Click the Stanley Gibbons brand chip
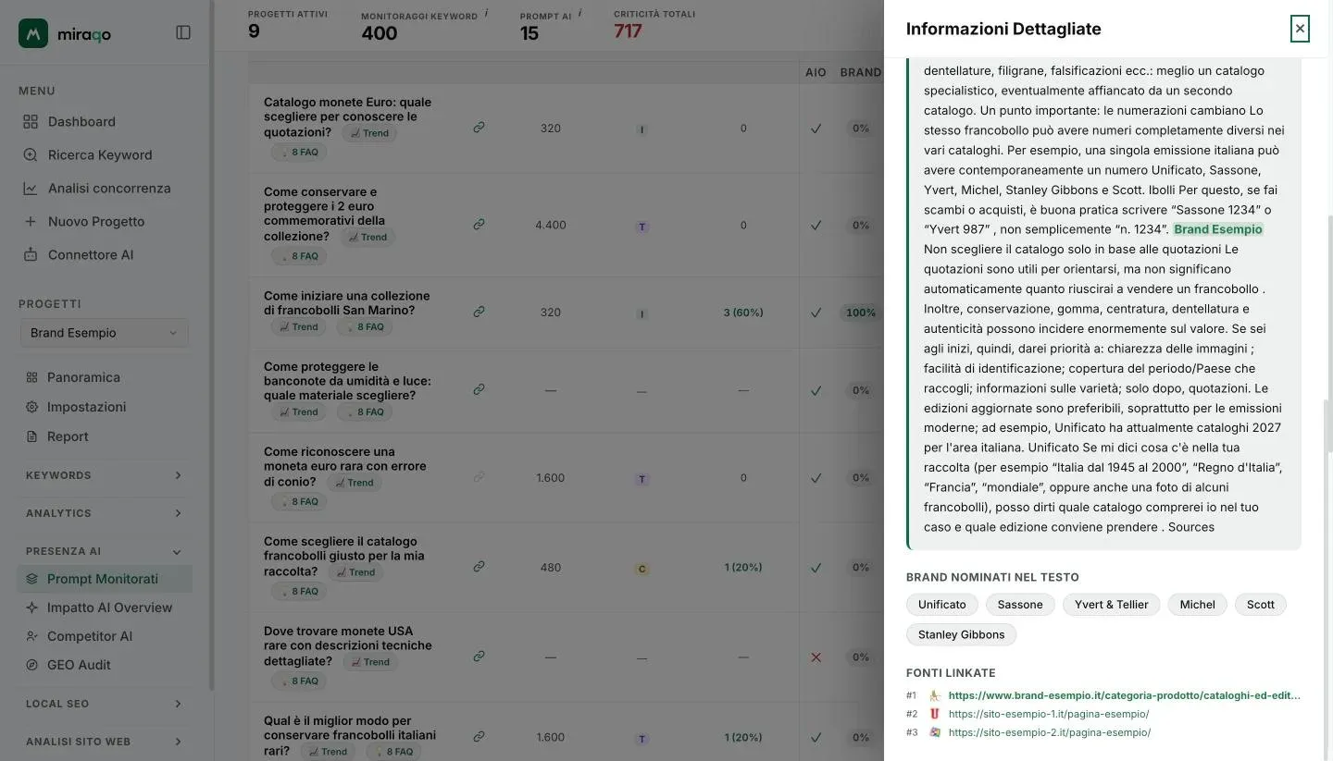The image size is (1333, 761). coord(961,634)
